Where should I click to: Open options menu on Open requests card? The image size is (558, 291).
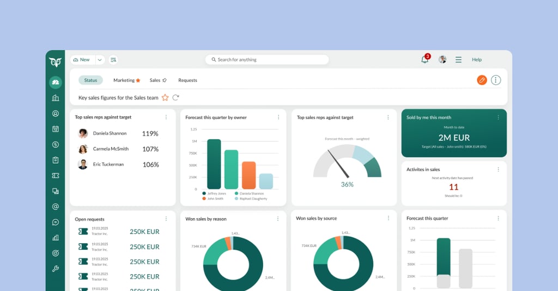coord(166,219)
